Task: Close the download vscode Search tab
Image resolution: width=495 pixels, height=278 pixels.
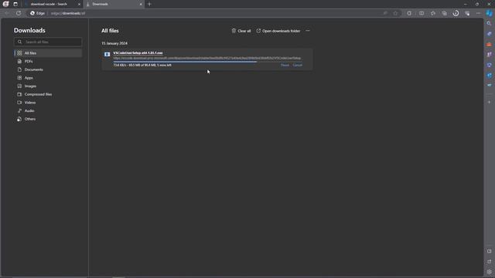Action: click(79, 4)
